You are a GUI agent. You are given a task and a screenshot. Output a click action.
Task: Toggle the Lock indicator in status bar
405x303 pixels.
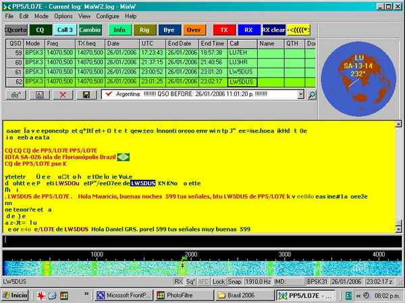click(x=219, y=282)
